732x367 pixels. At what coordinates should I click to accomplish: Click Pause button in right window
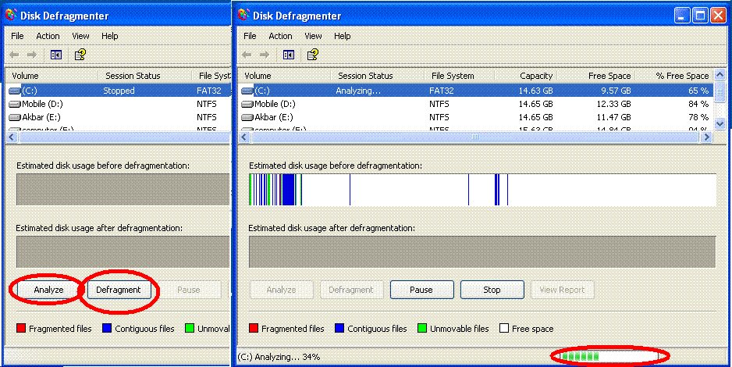click(421, 290)
